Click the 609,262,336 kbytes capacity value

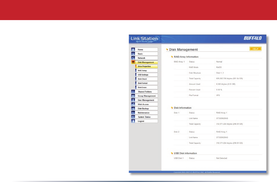(x=229, y=79)
